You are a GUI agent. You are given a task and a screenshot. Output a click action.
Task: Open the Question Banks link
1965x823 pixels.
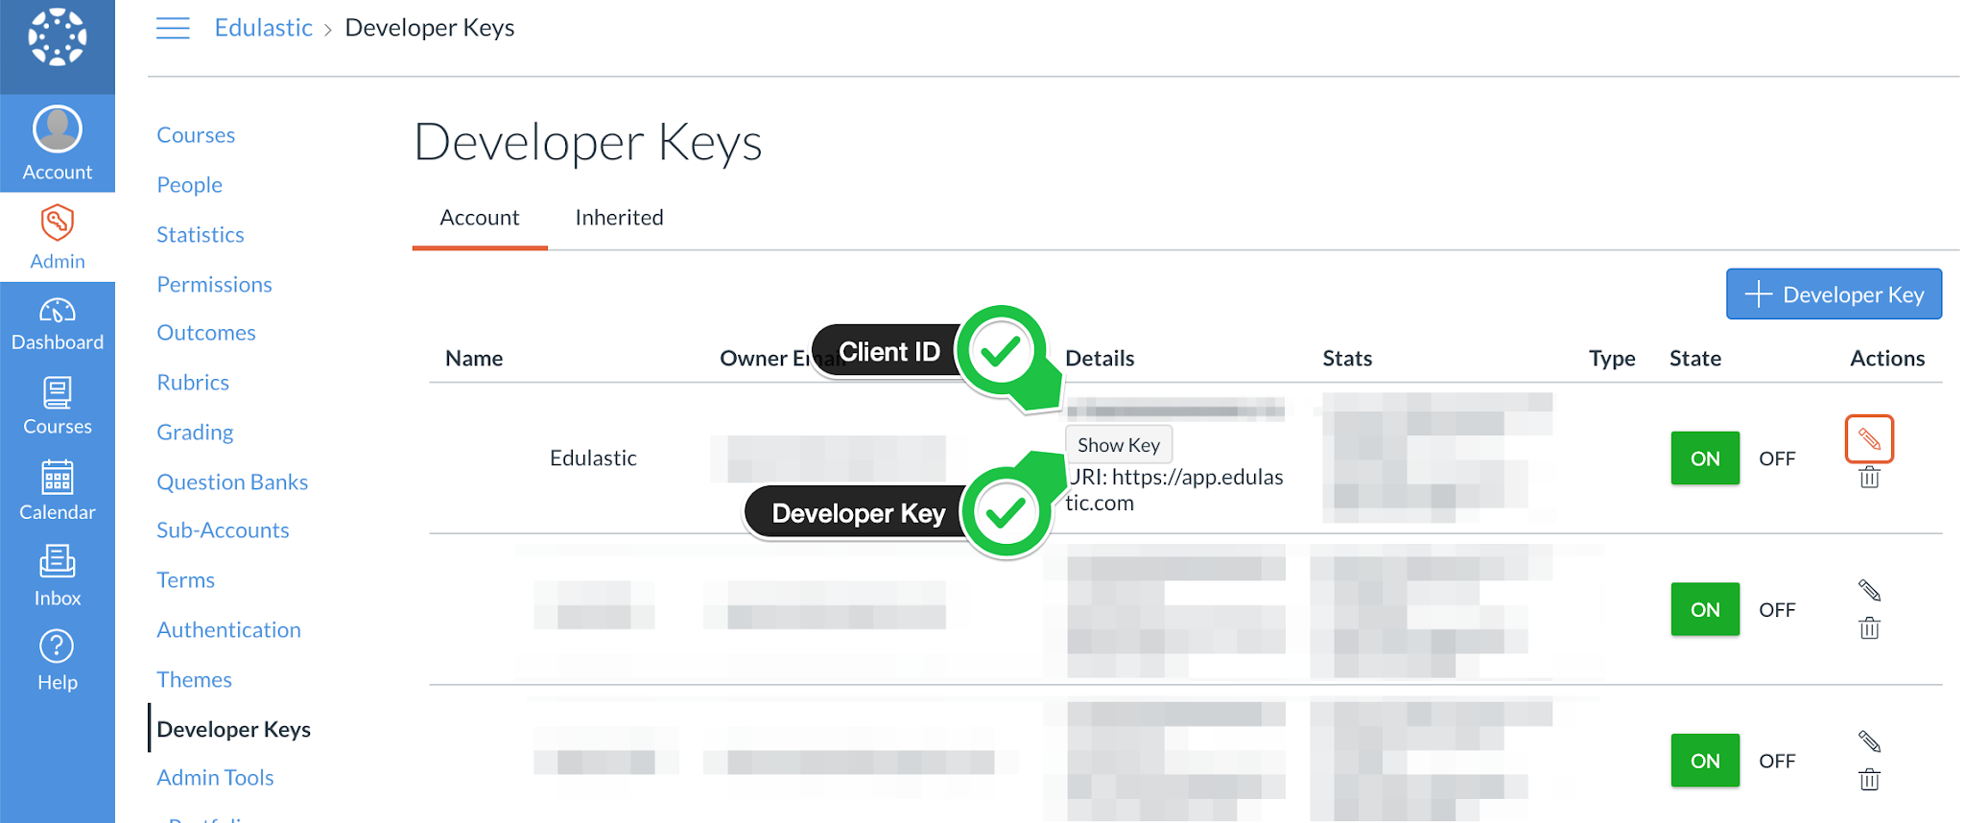[x=232, y=482]
